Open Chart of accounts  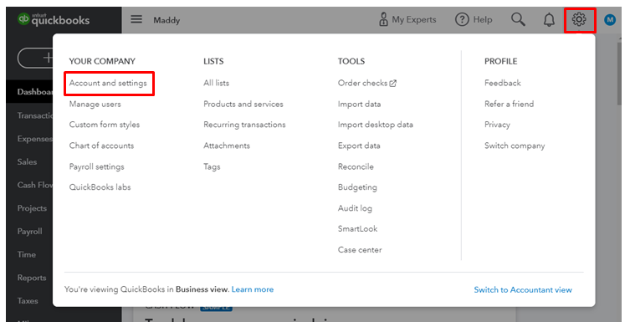pyautogui.click(x=101, y=146)
